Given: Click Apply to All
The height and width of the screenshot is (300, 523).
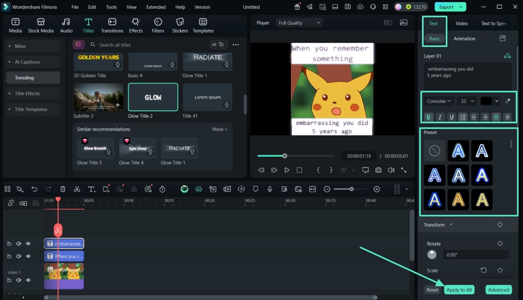Looking at the screenshot, I should [x=459, y=290].
